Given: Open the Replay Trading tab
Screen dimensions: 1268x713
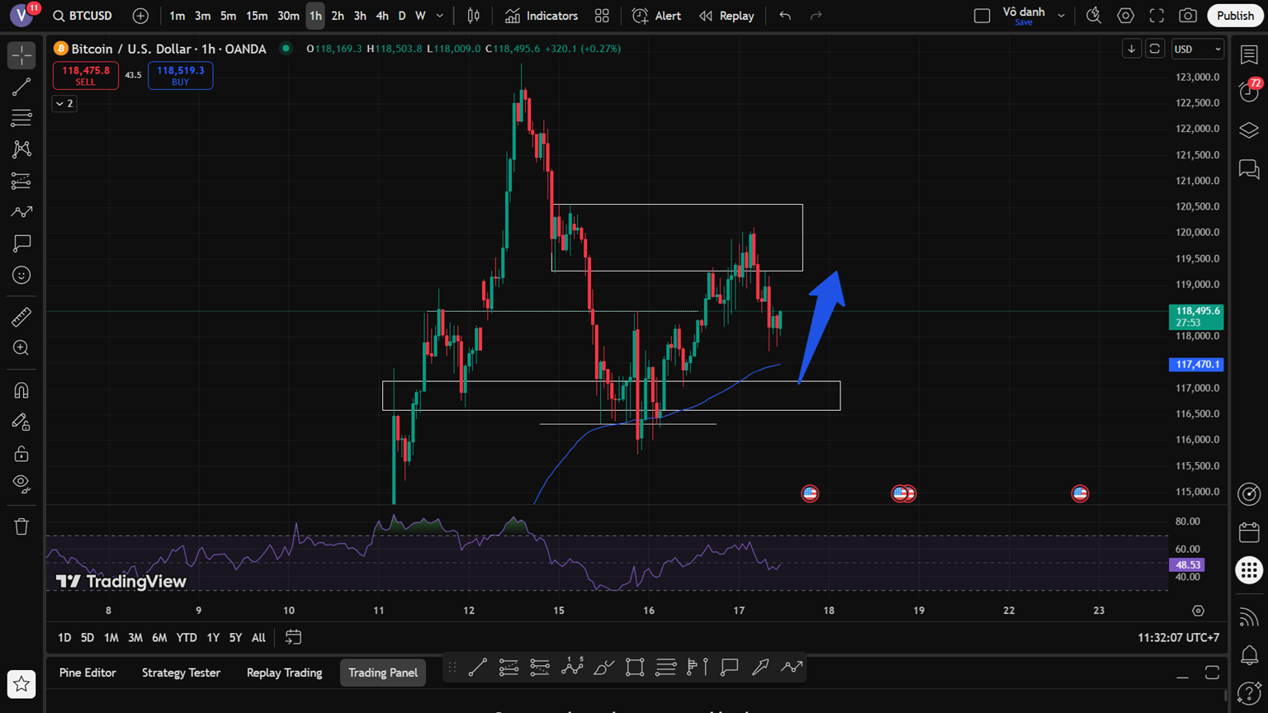Looking at the screenshot, I should point(284,673).
